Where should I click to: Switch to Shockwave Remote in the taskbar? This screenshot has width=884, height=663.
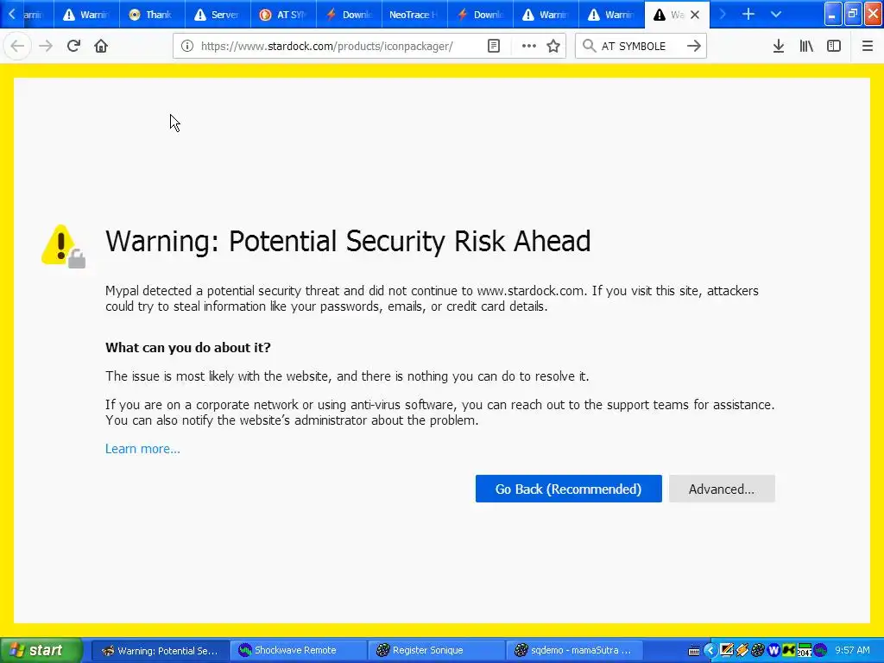coord(298,651)
